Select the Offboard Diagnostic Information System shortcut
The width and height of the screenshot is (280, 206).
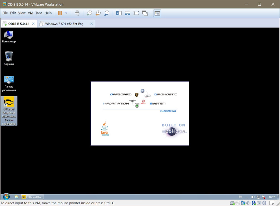[x=9, y=111]
